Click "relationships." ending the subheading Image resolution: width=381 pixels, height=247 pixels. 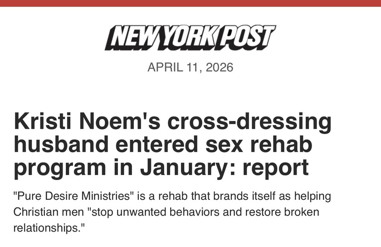click(x=49, y=227)
